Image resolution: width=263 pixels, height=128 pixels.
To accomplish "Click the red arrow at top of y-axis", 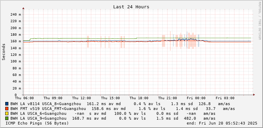I will click(23, 8).
